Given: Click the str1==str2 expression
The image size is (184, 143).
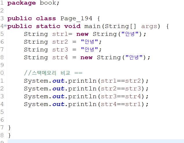Looking at the screenshot, I should (121, 81).
